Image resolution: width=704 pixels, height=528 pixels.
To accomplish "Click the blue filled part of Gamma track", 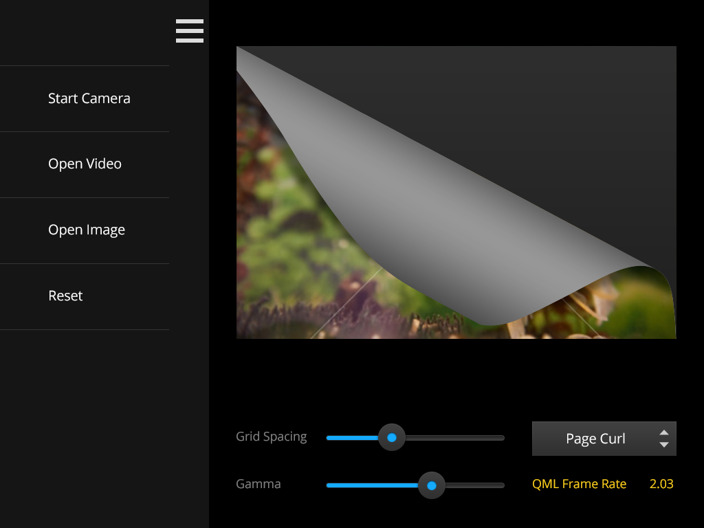I will tap(371, 485).
